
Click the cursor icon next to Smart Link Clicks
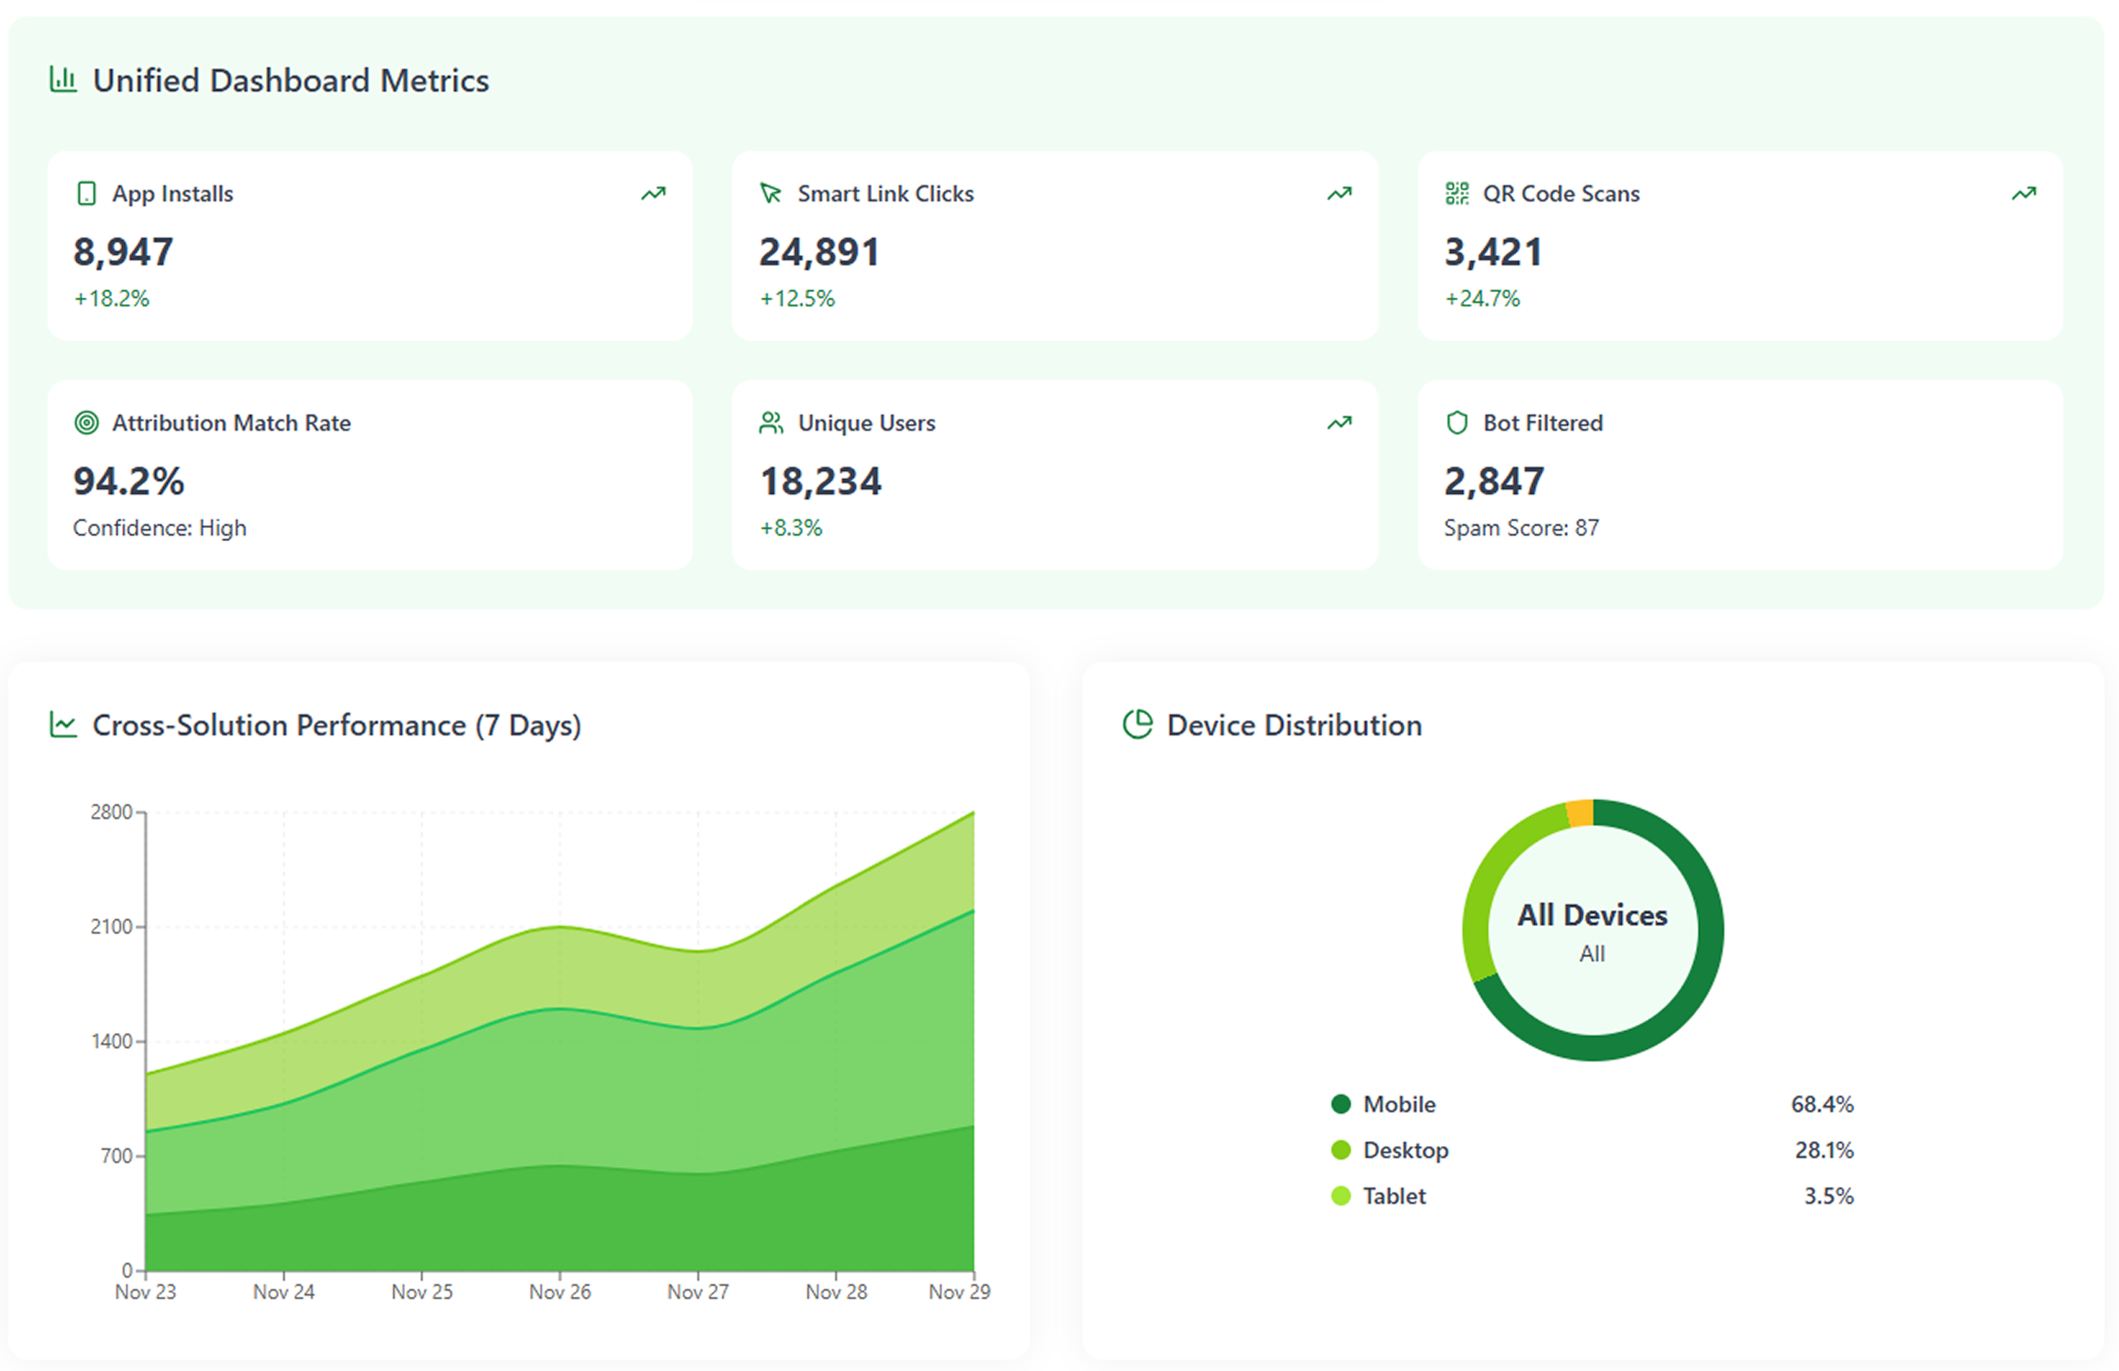pos(770,193)
